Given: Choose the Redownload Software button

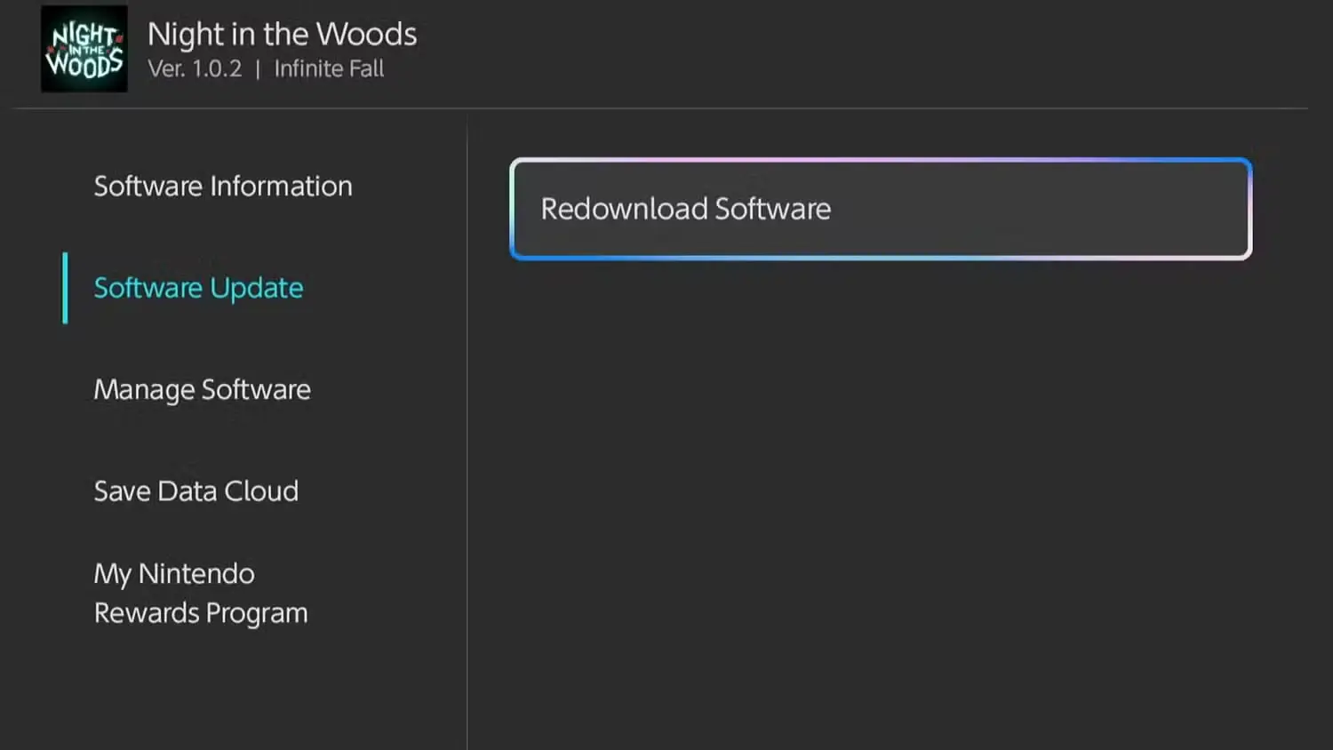Looking at the screenshot, I should pyautogui.click(x=881, y=209).
